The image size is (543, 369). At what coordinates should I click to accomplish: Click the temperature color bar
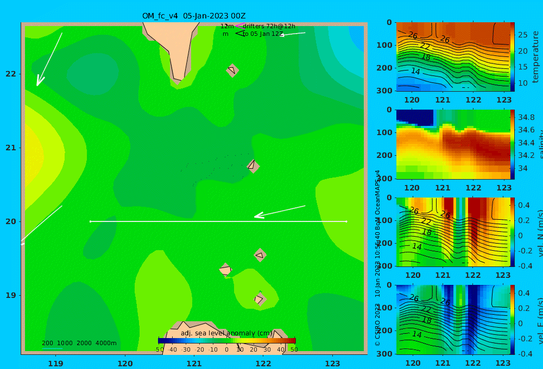pyautogui.click(x=513, y=57)
